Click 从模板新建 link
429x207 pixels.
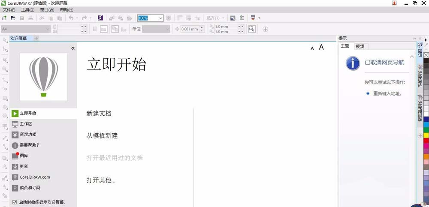[x=102, y=135]
